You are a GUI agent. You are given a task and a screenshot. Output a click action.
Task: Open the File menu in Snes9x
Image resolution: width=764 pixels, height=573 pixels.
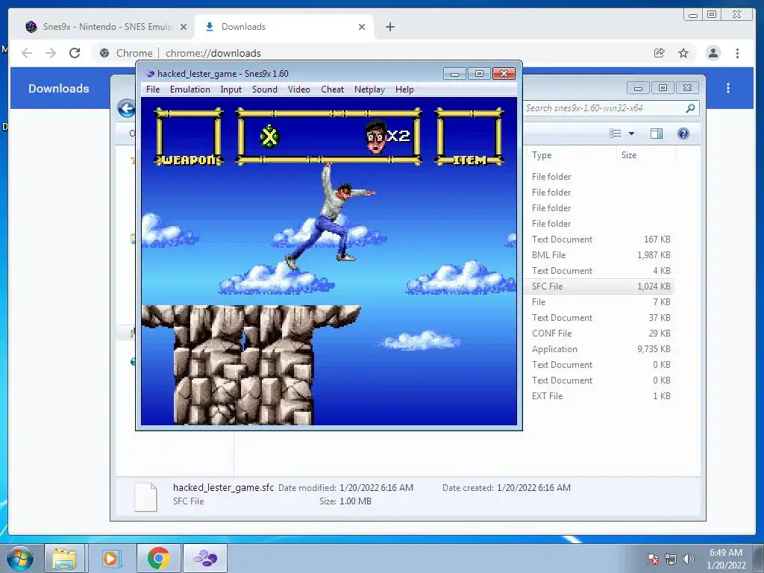[x=152, y=90]
